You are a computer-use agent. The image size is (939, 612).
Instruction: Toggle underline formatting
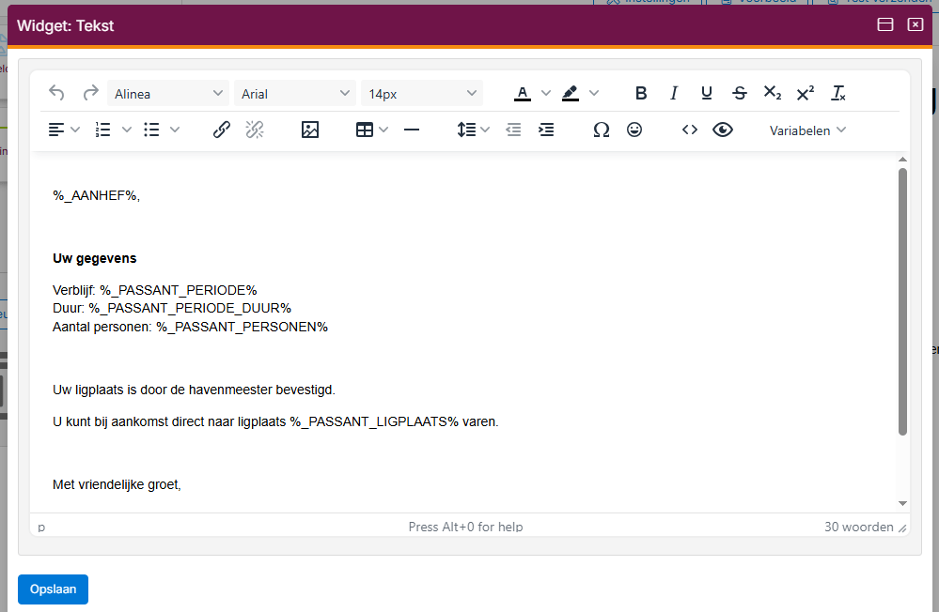[x=707, y=93]
